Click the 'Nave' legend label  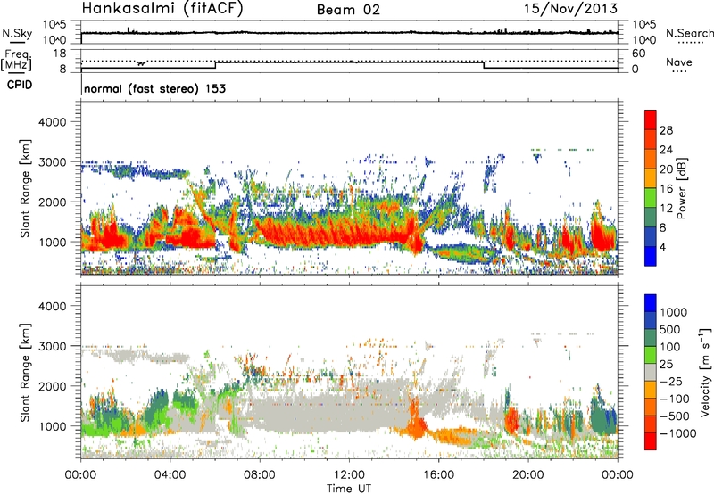679,62
